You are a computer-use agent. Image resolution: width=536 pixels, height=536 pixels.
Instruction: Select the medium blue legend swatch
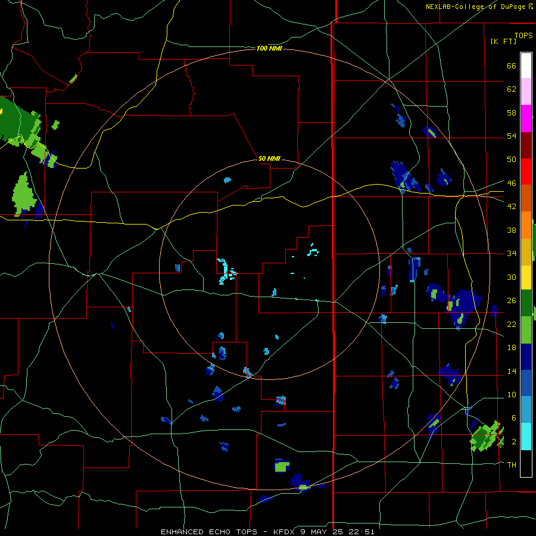tap(526, 383)
